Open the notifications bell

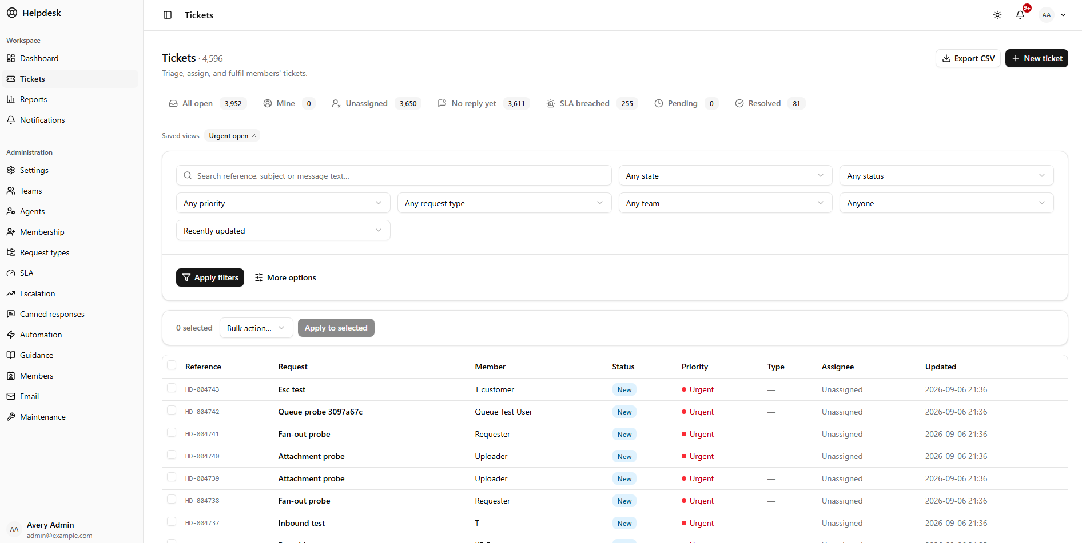1020,15
